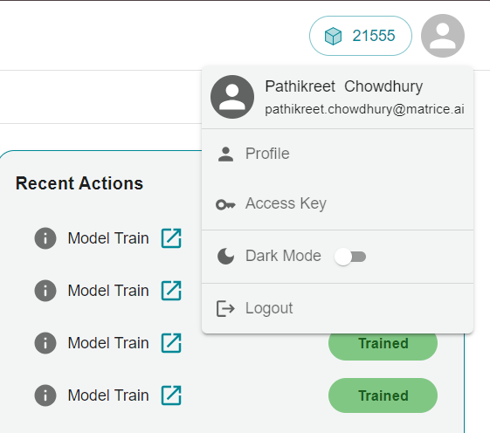The width and height of the screenshot is (490, 433).
Task: Open the third Model Train external link
Action: (171, 343)
